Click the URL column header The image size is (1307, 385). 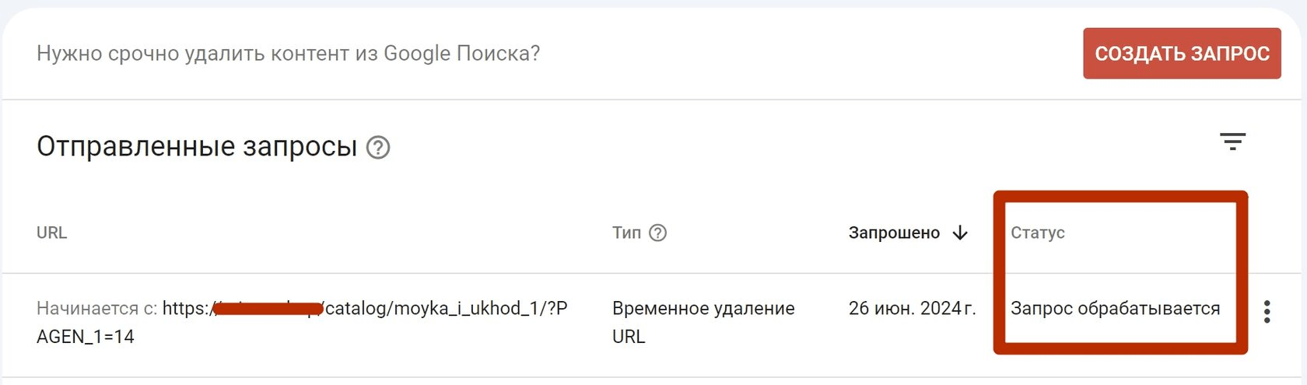pyautogui.click(x=51, y=233)
